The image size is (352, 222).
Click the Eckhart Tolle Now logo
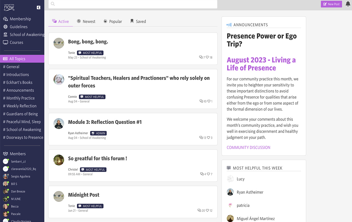coord(9,7)
